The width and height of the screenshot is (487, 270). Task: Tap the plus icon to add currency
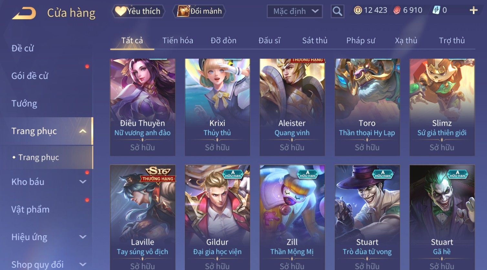[x=473, y=11]
